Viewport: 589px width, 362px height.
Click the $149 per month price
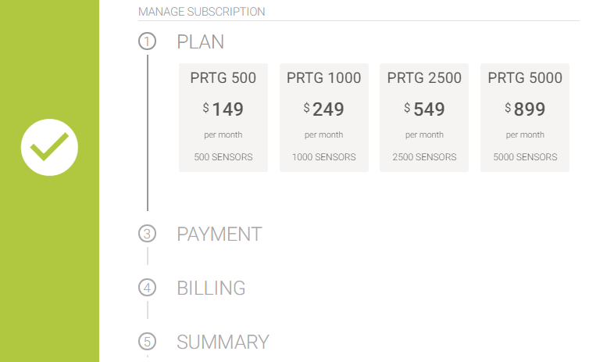(x=223, y=109)
